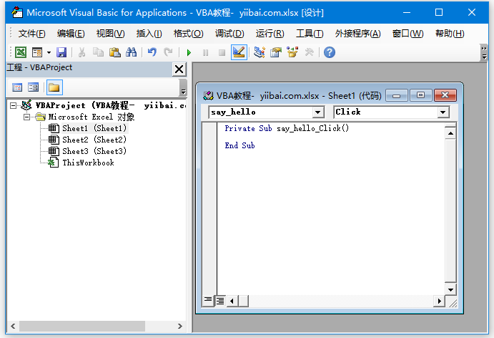Toggle the Design Mode icon
494x338 pixels.
pos(239,52)
